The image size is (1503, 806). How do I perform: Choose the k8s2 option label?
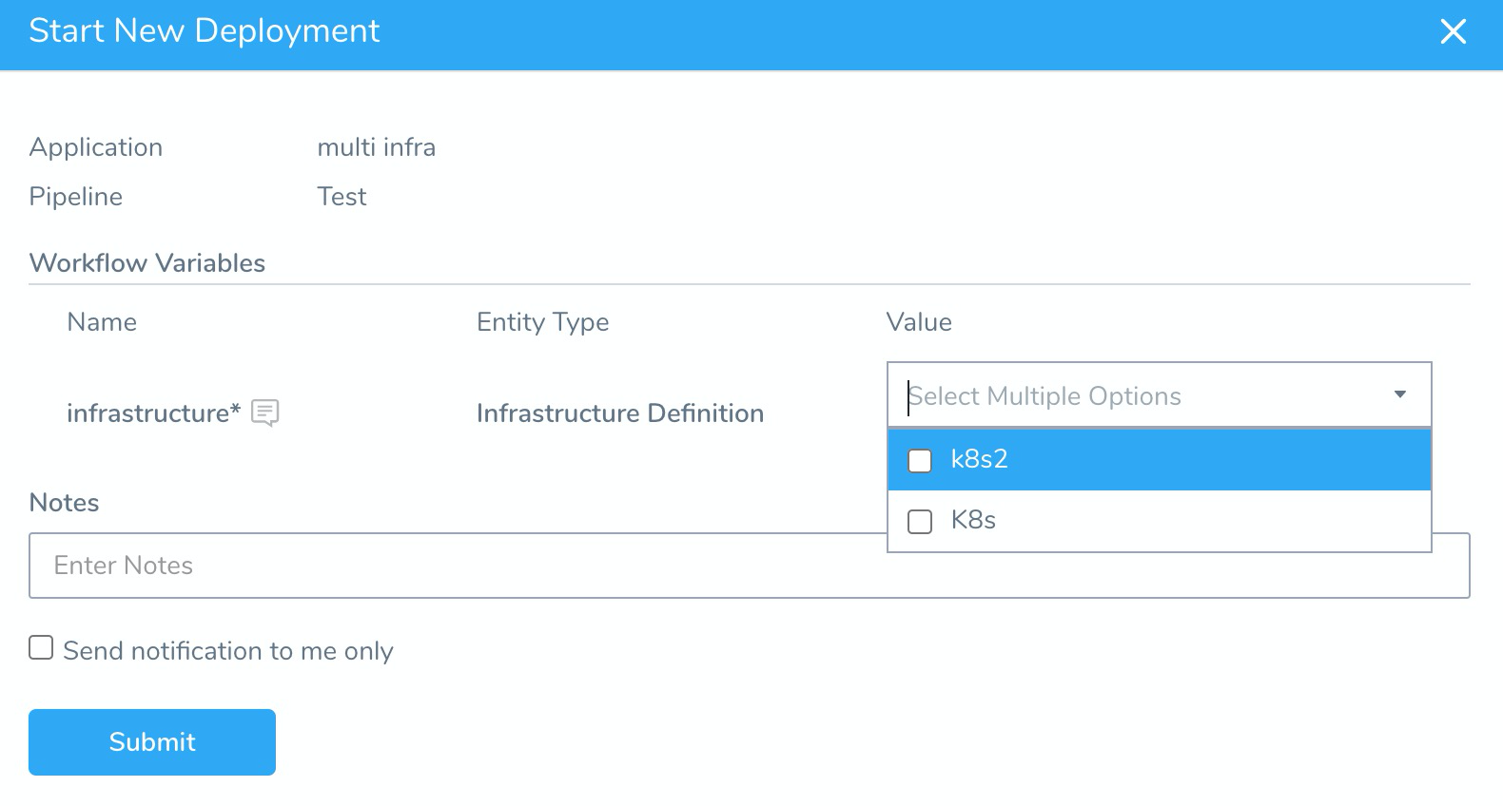979,459
